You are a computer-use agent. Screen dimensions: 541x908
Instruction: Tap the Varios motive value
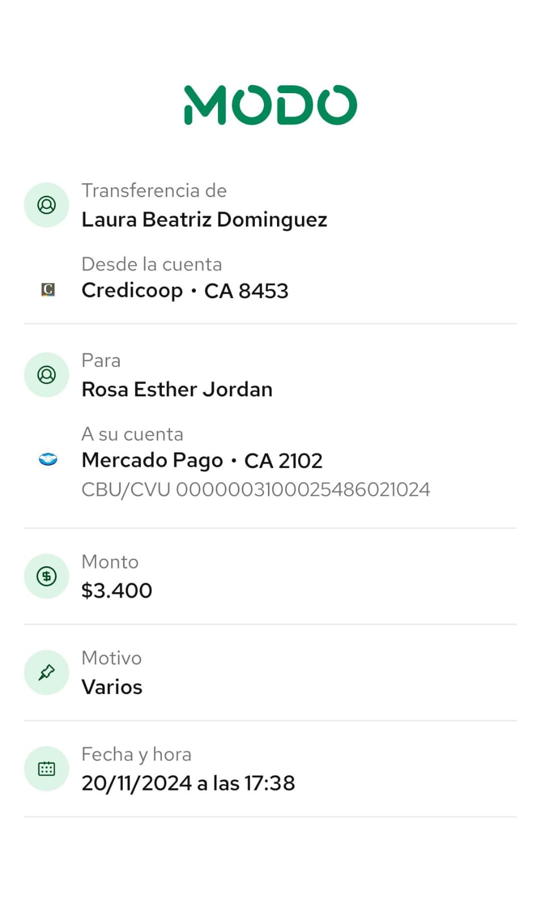[112, 687]
